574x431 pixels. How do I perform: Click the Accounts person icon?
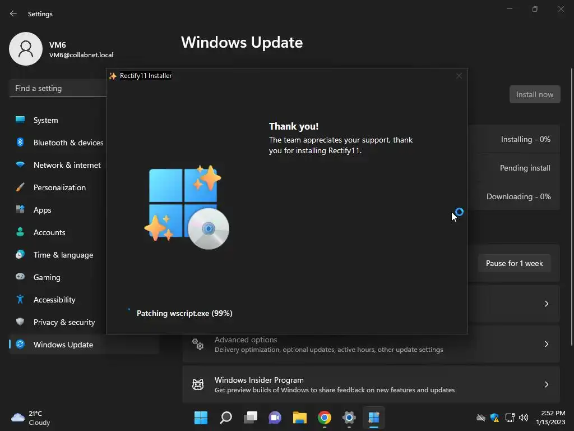20,232
